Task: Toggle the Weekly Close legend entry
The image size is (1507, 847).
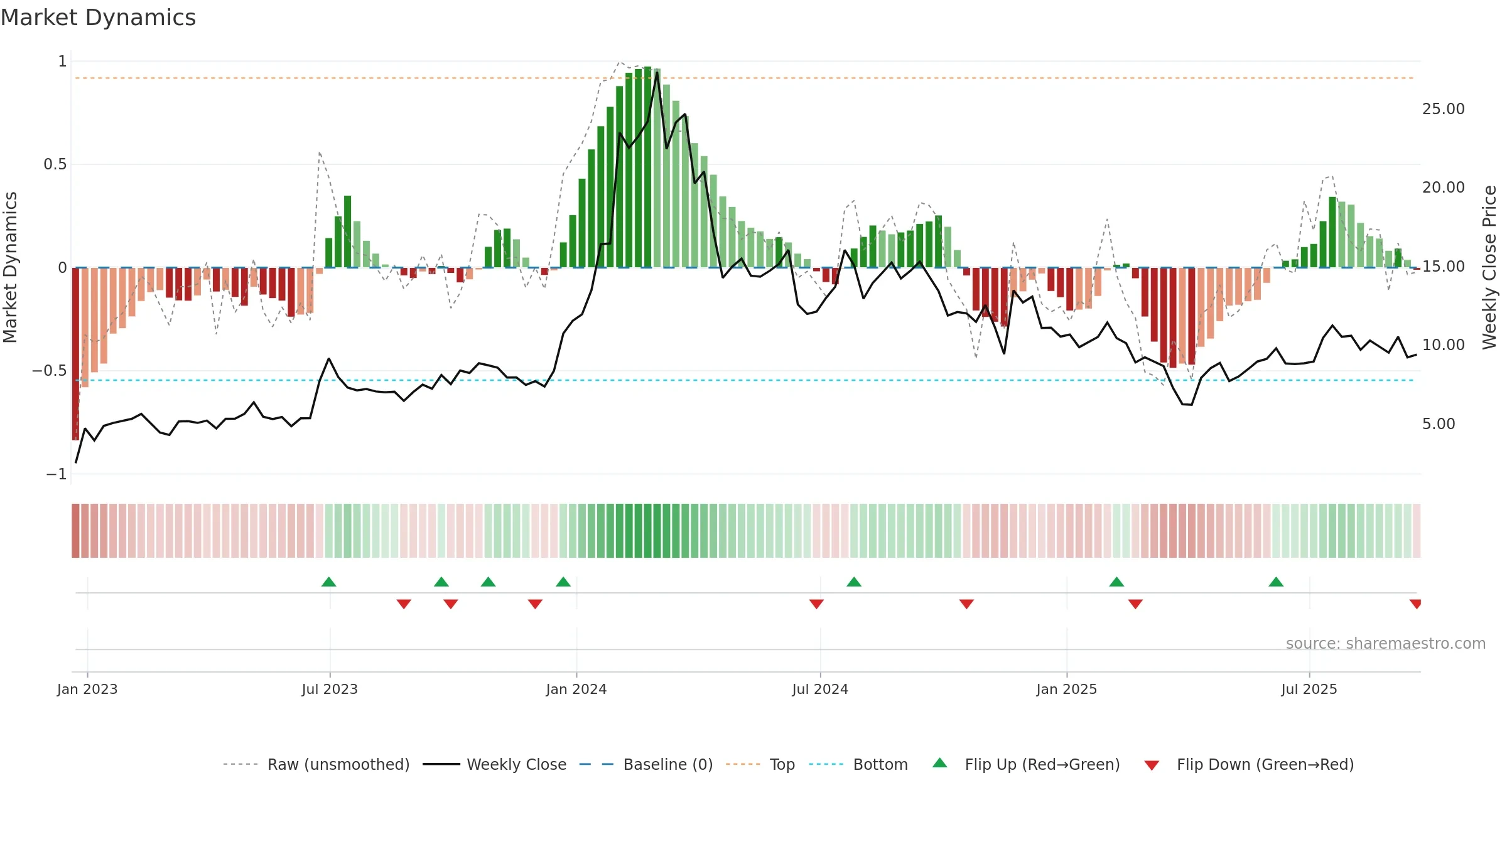Action: tap(495, 764)
